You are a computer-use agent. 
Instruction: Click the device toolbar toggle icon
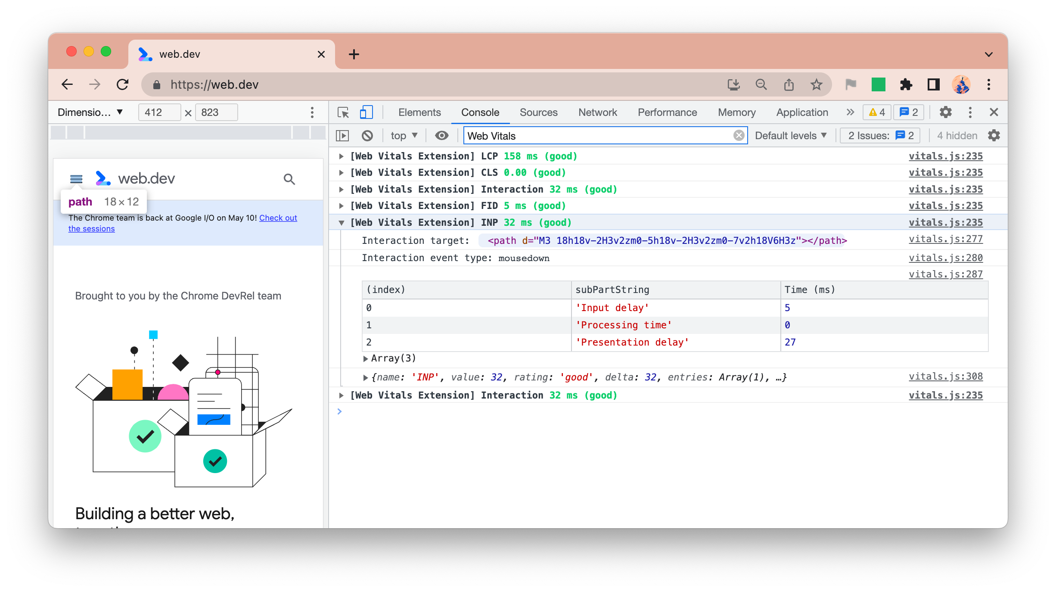[x=366, y=112]
